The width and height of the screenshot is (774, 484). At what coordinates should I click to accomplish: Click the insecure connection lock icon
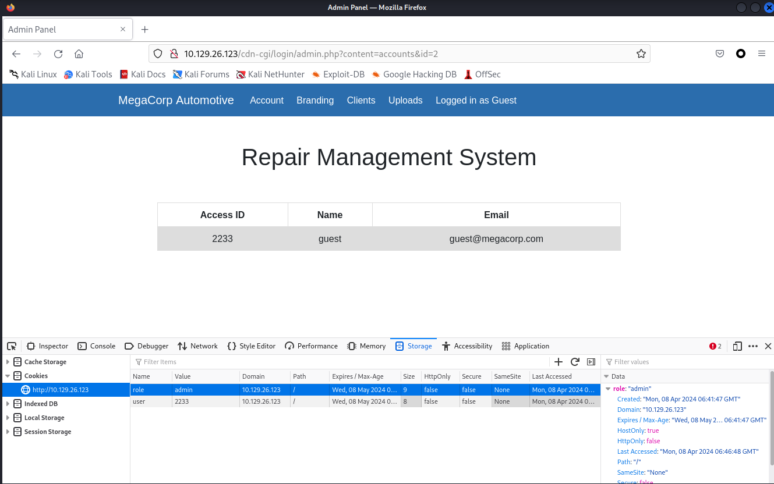coord(173,54)
